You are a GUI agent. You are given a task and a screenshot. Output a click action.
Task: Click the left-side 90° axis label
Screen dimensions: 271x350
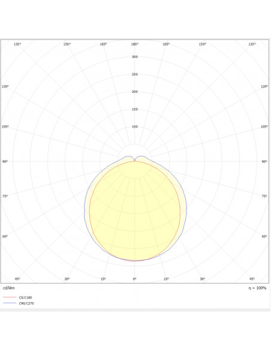5,161
